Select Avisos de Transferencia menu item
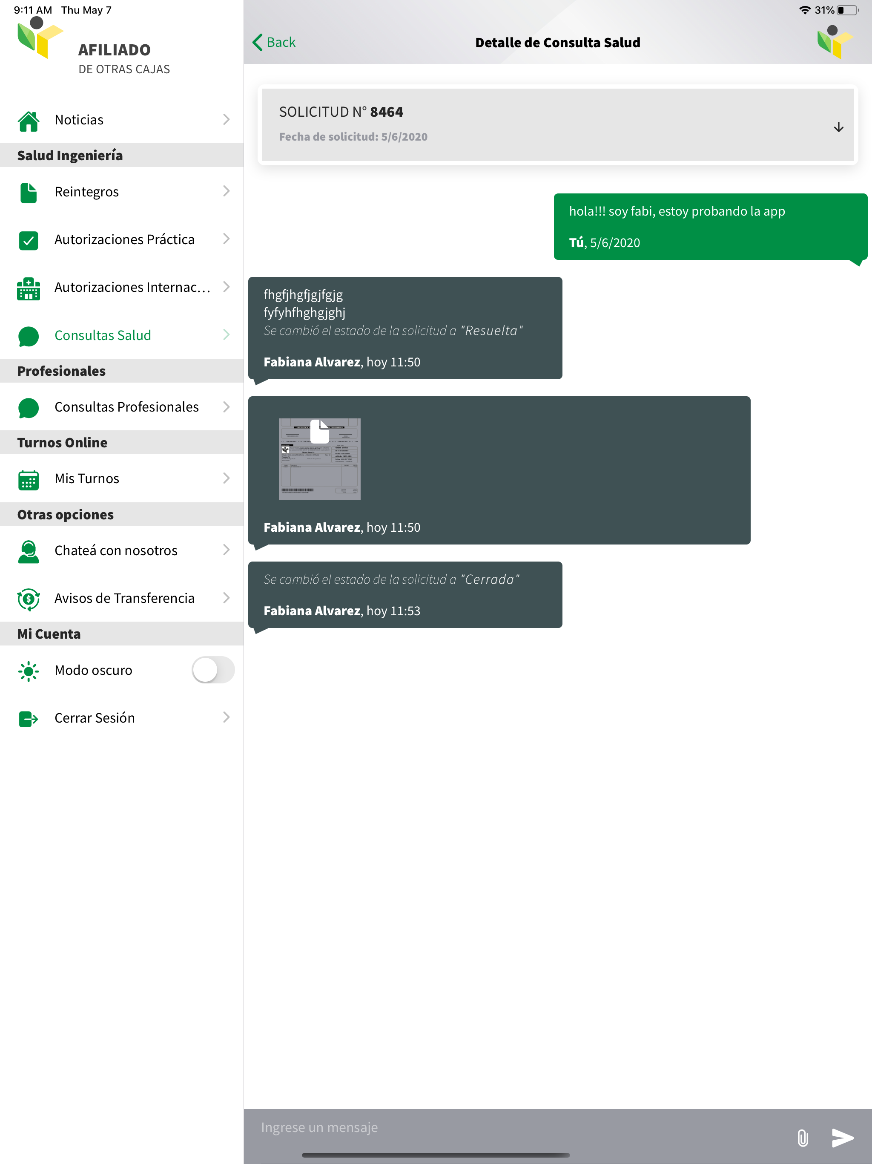 (x=121, y=598)
